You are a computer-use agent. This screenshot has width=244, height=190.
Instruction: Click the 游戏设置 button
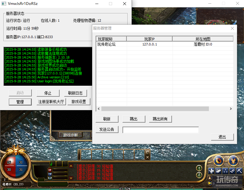click(79, 102)
